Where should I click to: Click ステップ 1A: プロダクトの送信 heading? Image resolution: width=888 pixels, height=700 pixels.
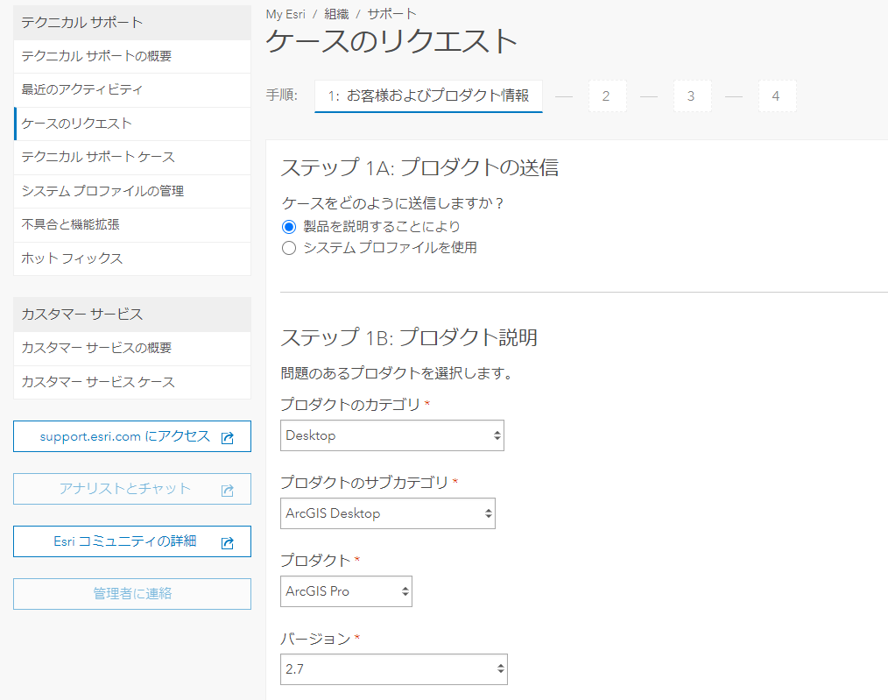coord(419,167)
